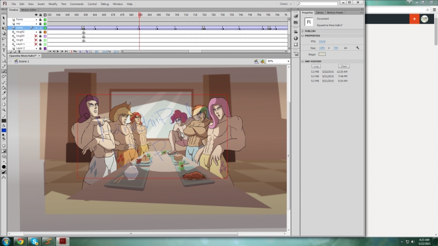This screenshot has width=438, height=246.
Task: Go to first frame in timeline
Action: coord(50,51)
